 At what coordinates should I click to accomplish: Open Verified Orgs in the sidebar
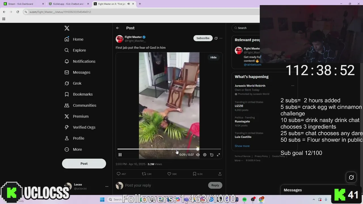pyautogui.click(x=80, y=127)
